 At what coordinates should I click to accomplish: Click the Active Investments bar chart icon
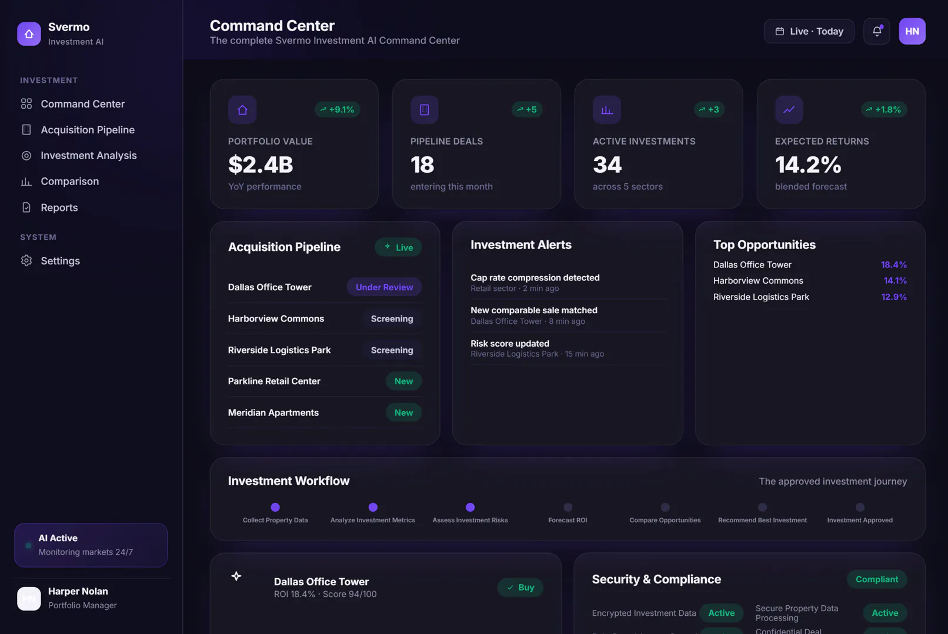click(x=607, y=109)
